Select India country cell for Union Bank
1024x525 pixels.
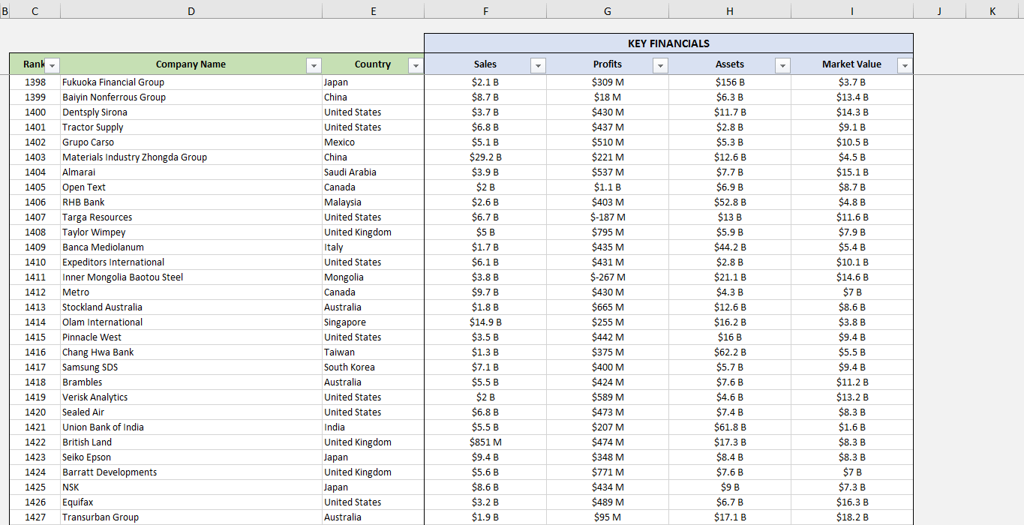point(373,427)
